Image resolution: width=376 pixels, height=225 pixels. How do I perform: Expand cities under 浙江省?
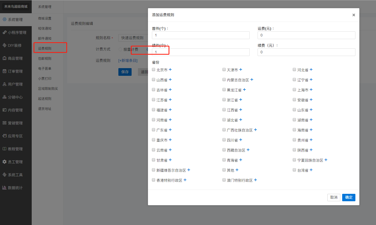point(241,100)
